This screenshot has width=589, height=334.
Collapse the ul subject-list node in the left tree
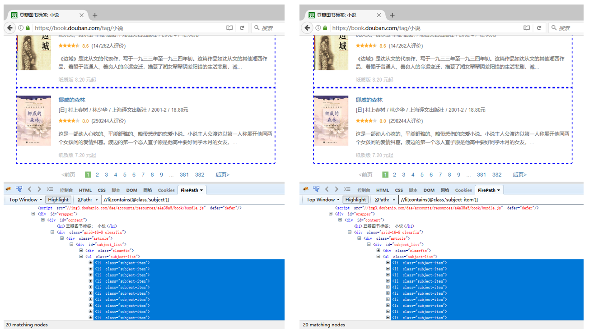(81, 257)
